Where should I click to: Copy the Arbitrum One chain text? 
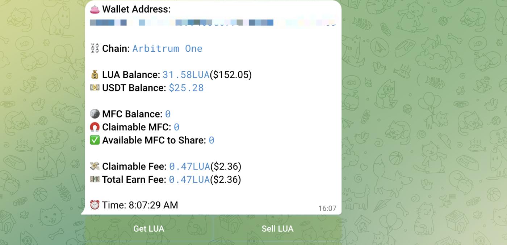[167, 48]
